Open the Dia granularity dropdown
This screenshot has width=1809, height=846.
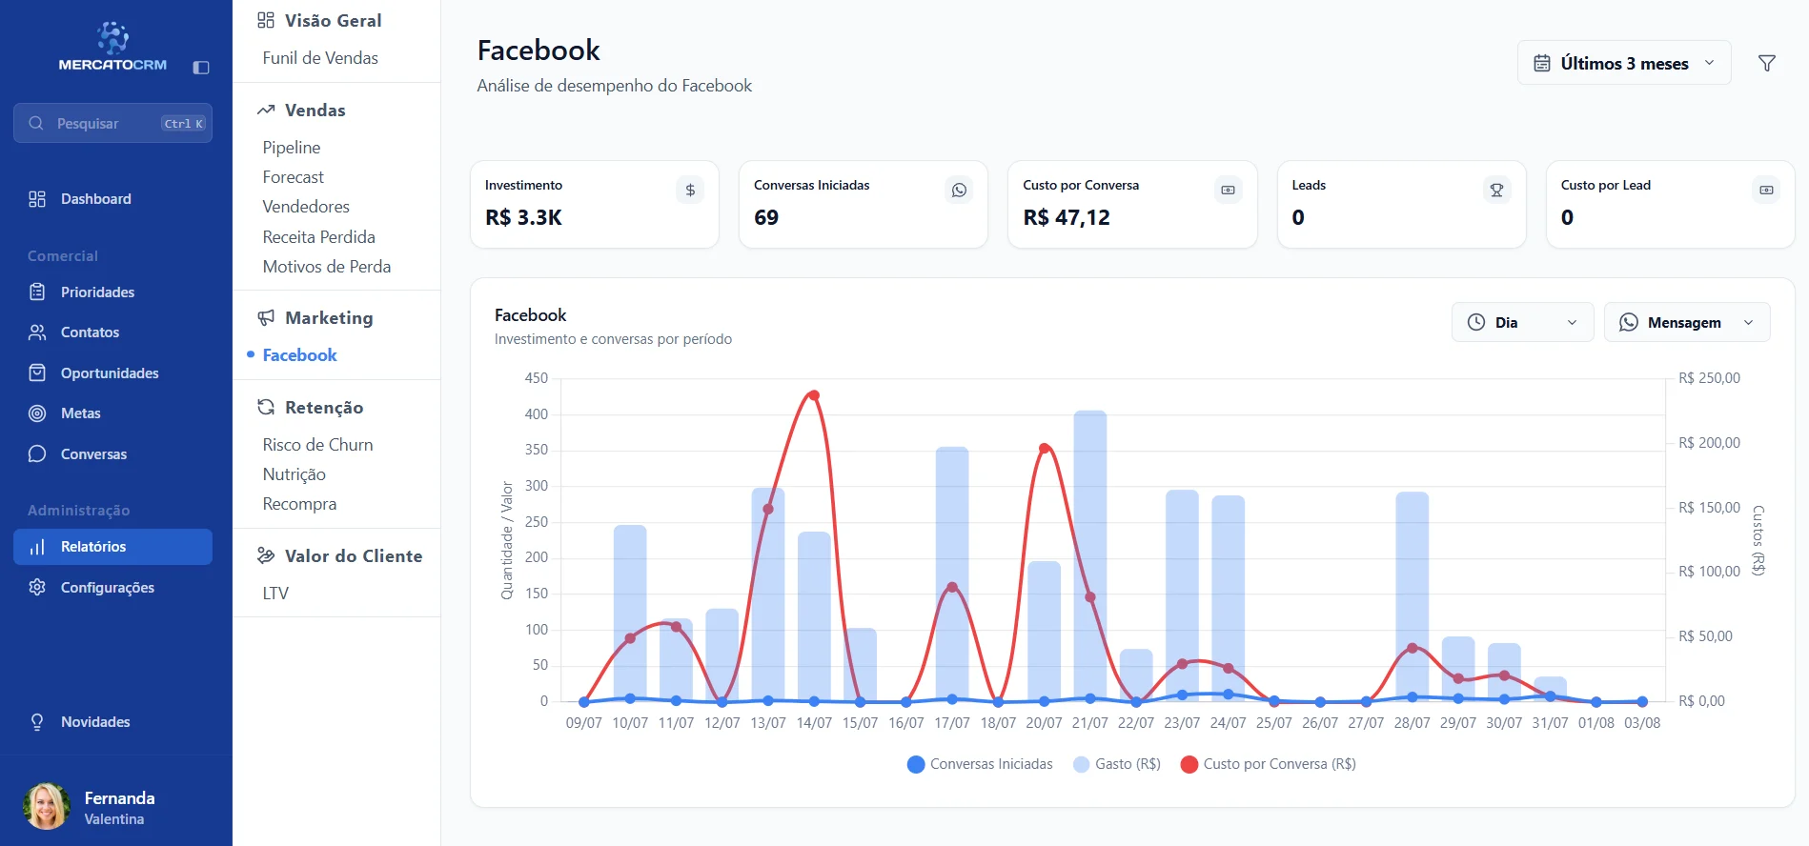pos(1522,322)
